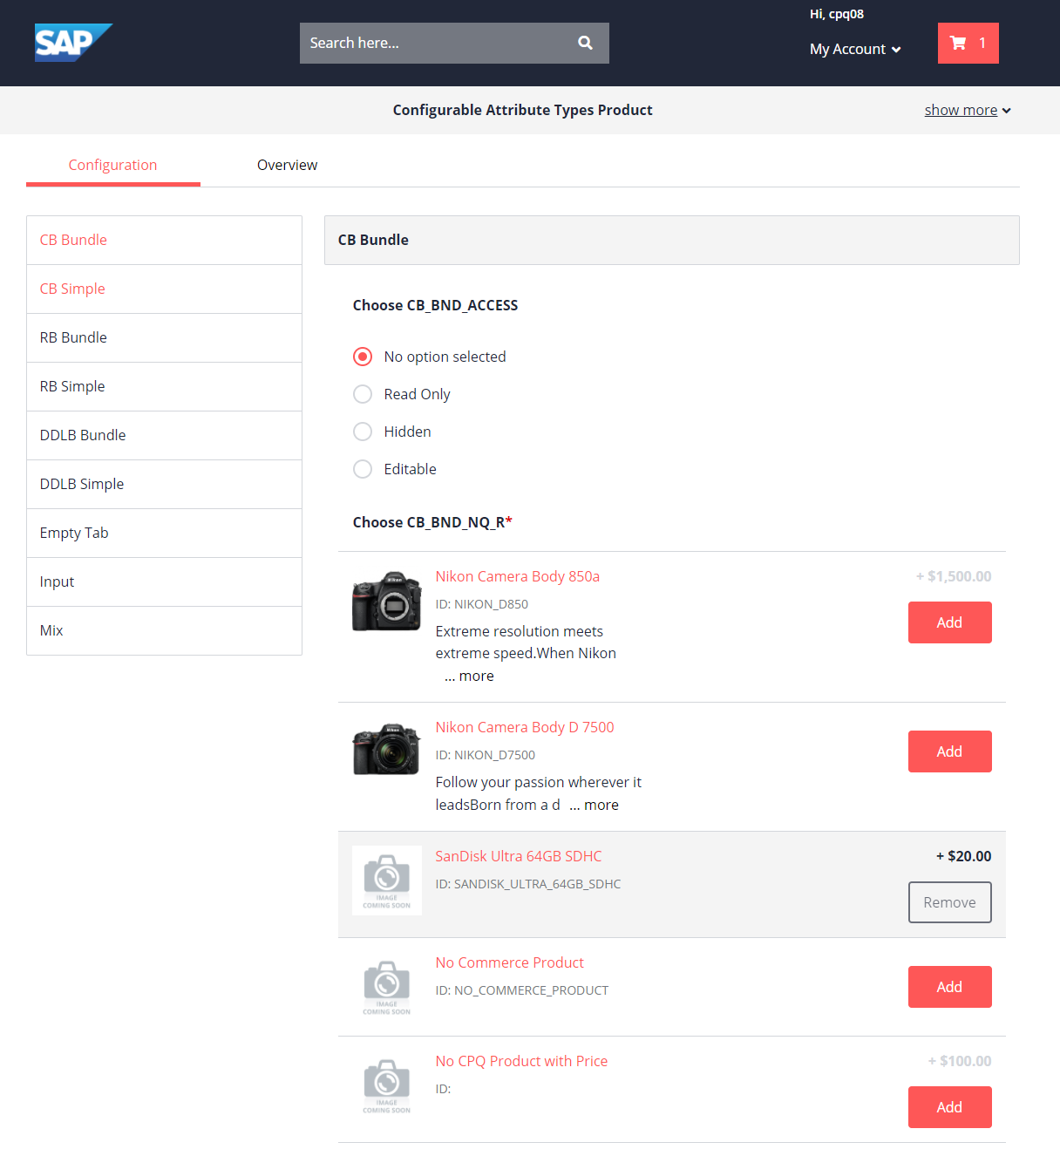Open the My Account dropdown
Screen dimensions: 1060x1156
(854, 49)
